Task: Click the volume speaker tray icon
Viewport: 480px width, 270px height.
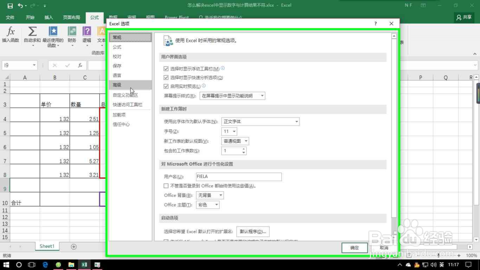Action: 433,265
